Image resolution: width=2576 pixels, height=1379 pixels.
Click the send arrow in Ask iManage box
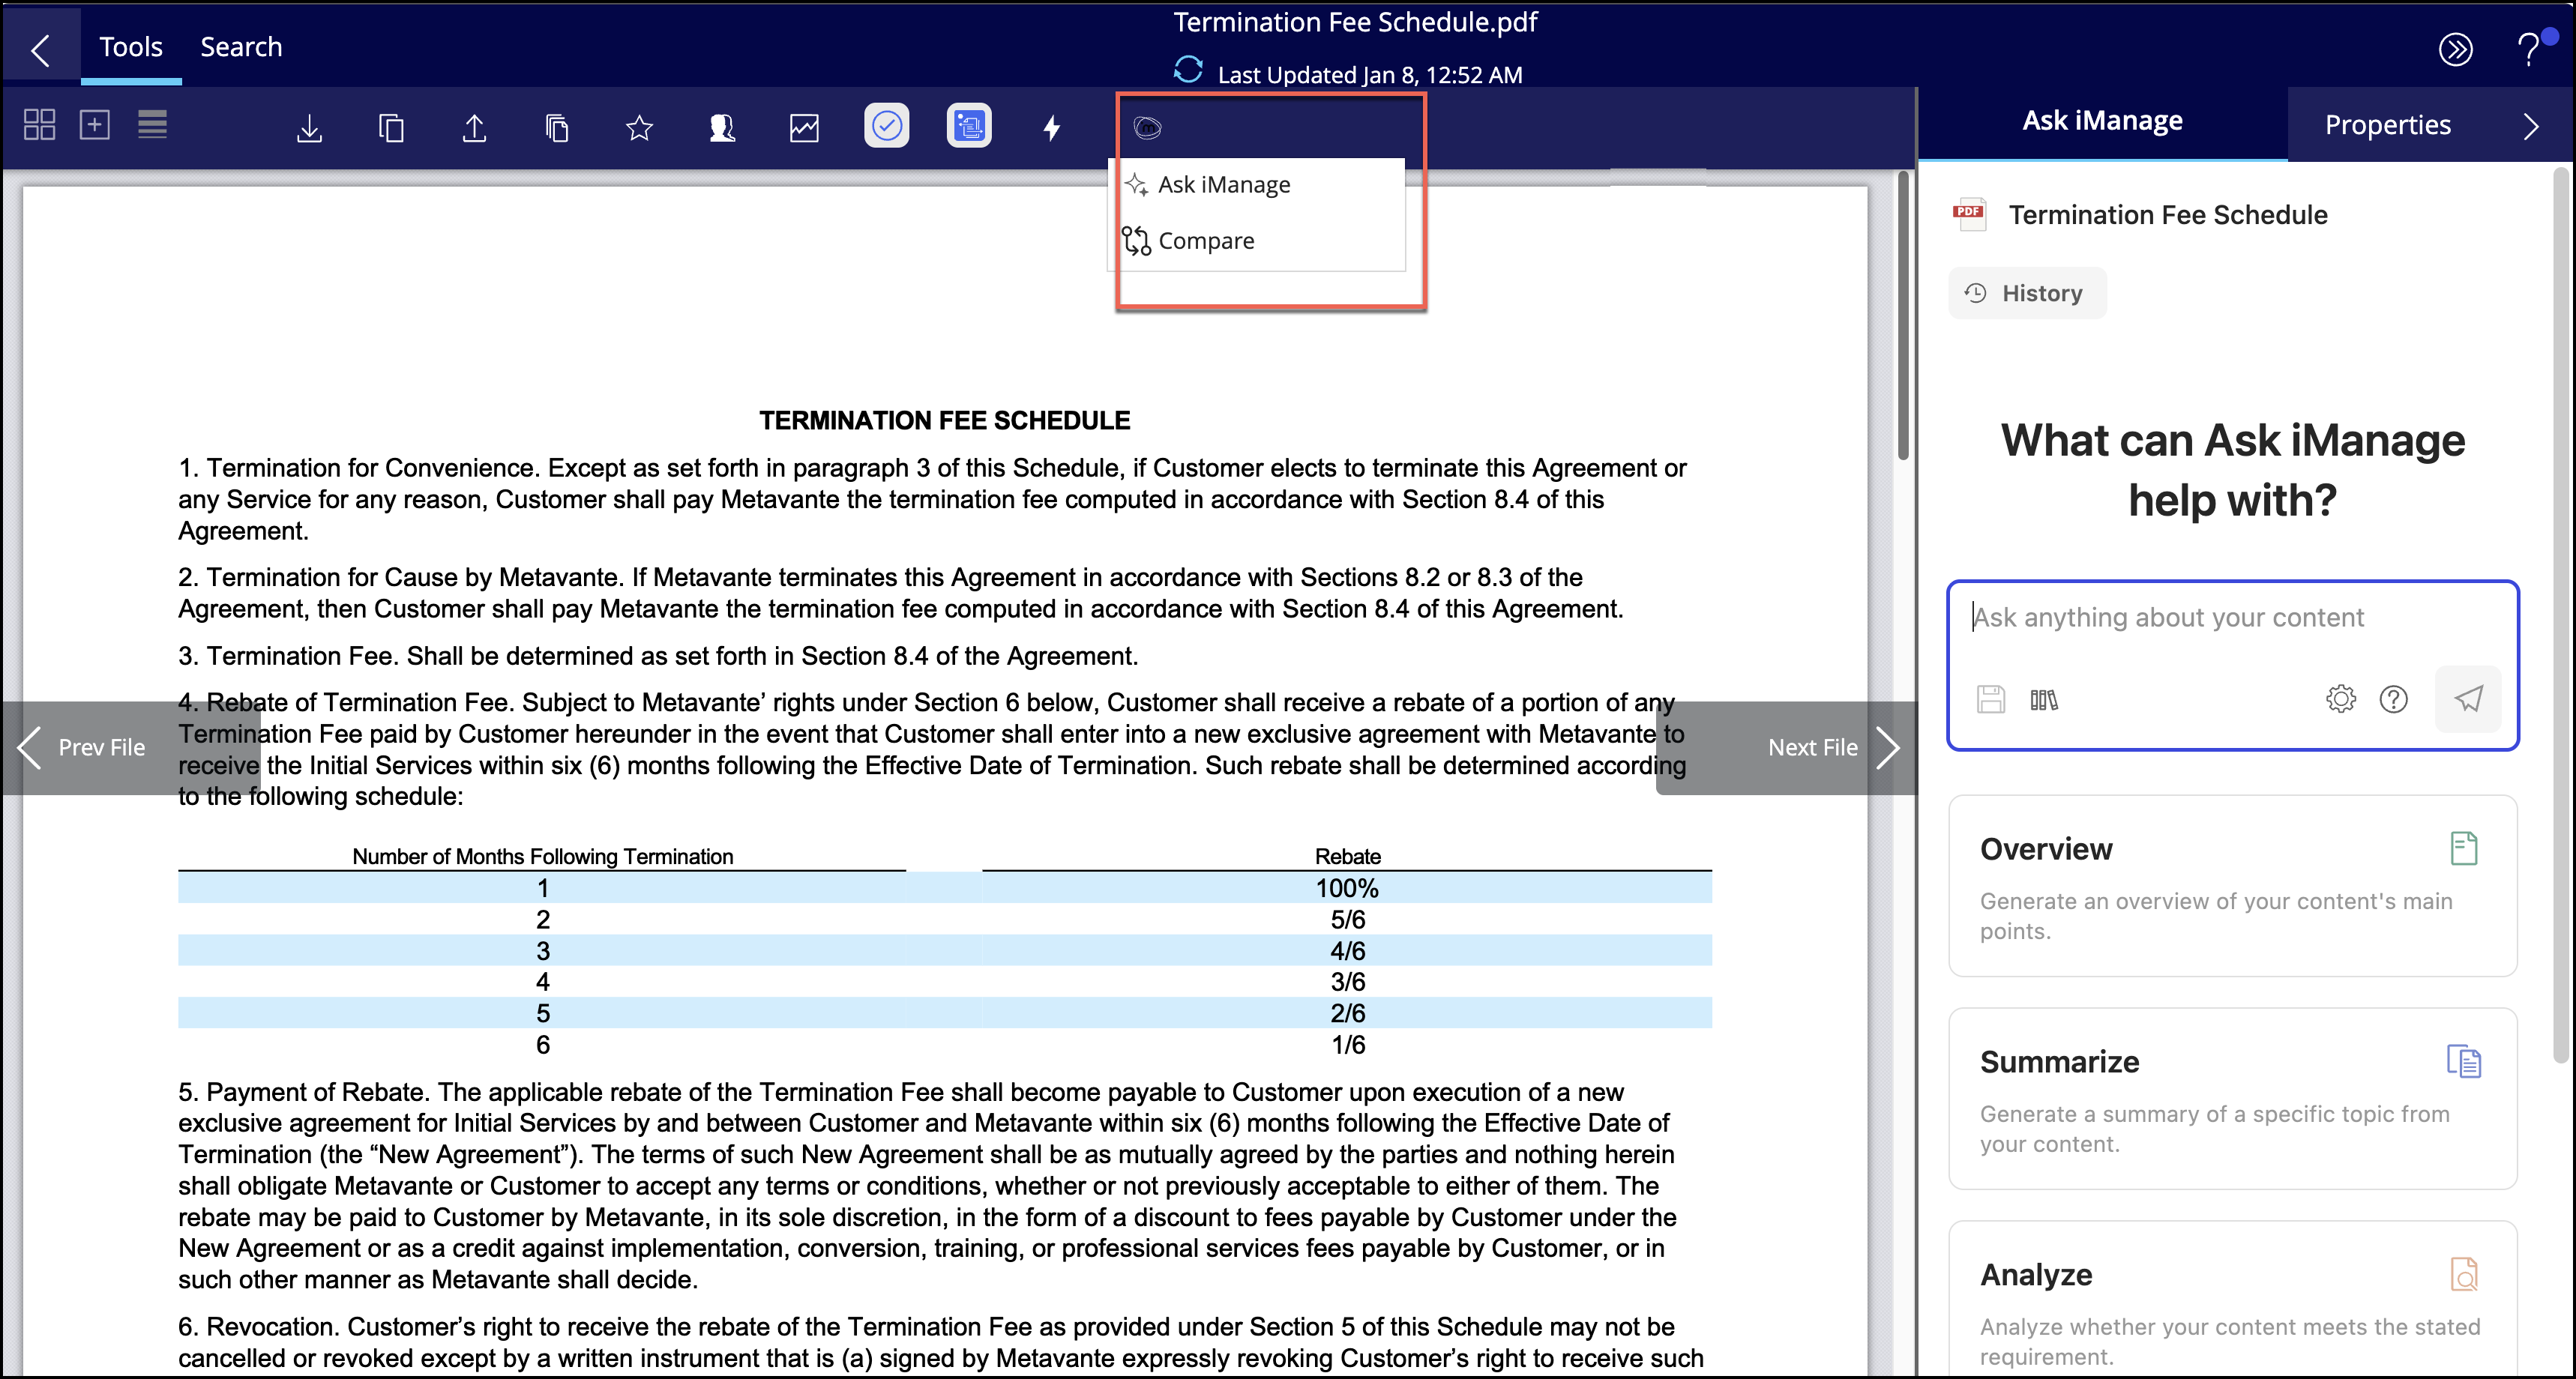(x=2468, y=699)
